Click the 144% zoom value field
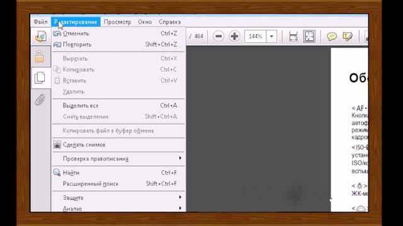403x226 pixels. click(x=256, y=36)
